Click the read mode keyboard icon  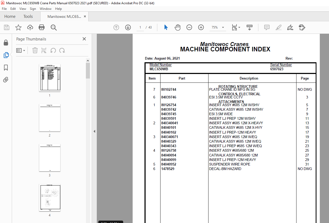pyautogui.click(x=250, y=27)
